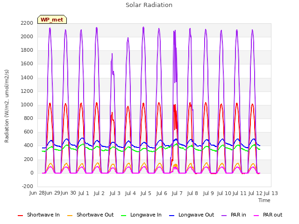
Task: Click the Radiation y-axis title
Action: (7, 106)
